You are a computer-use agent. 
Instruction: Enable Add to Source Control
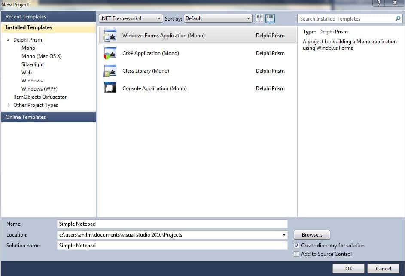(296, 254)
